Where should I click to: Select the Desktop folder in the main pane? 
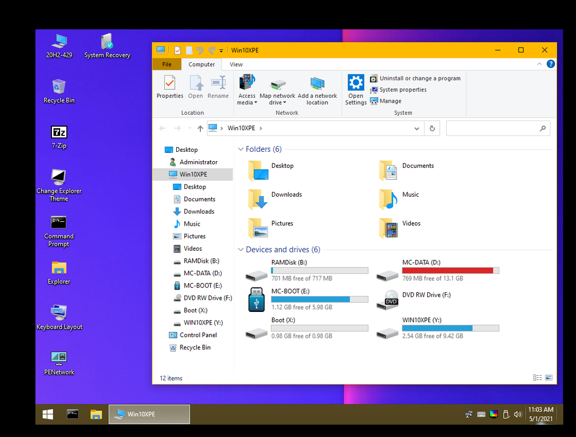271,170
